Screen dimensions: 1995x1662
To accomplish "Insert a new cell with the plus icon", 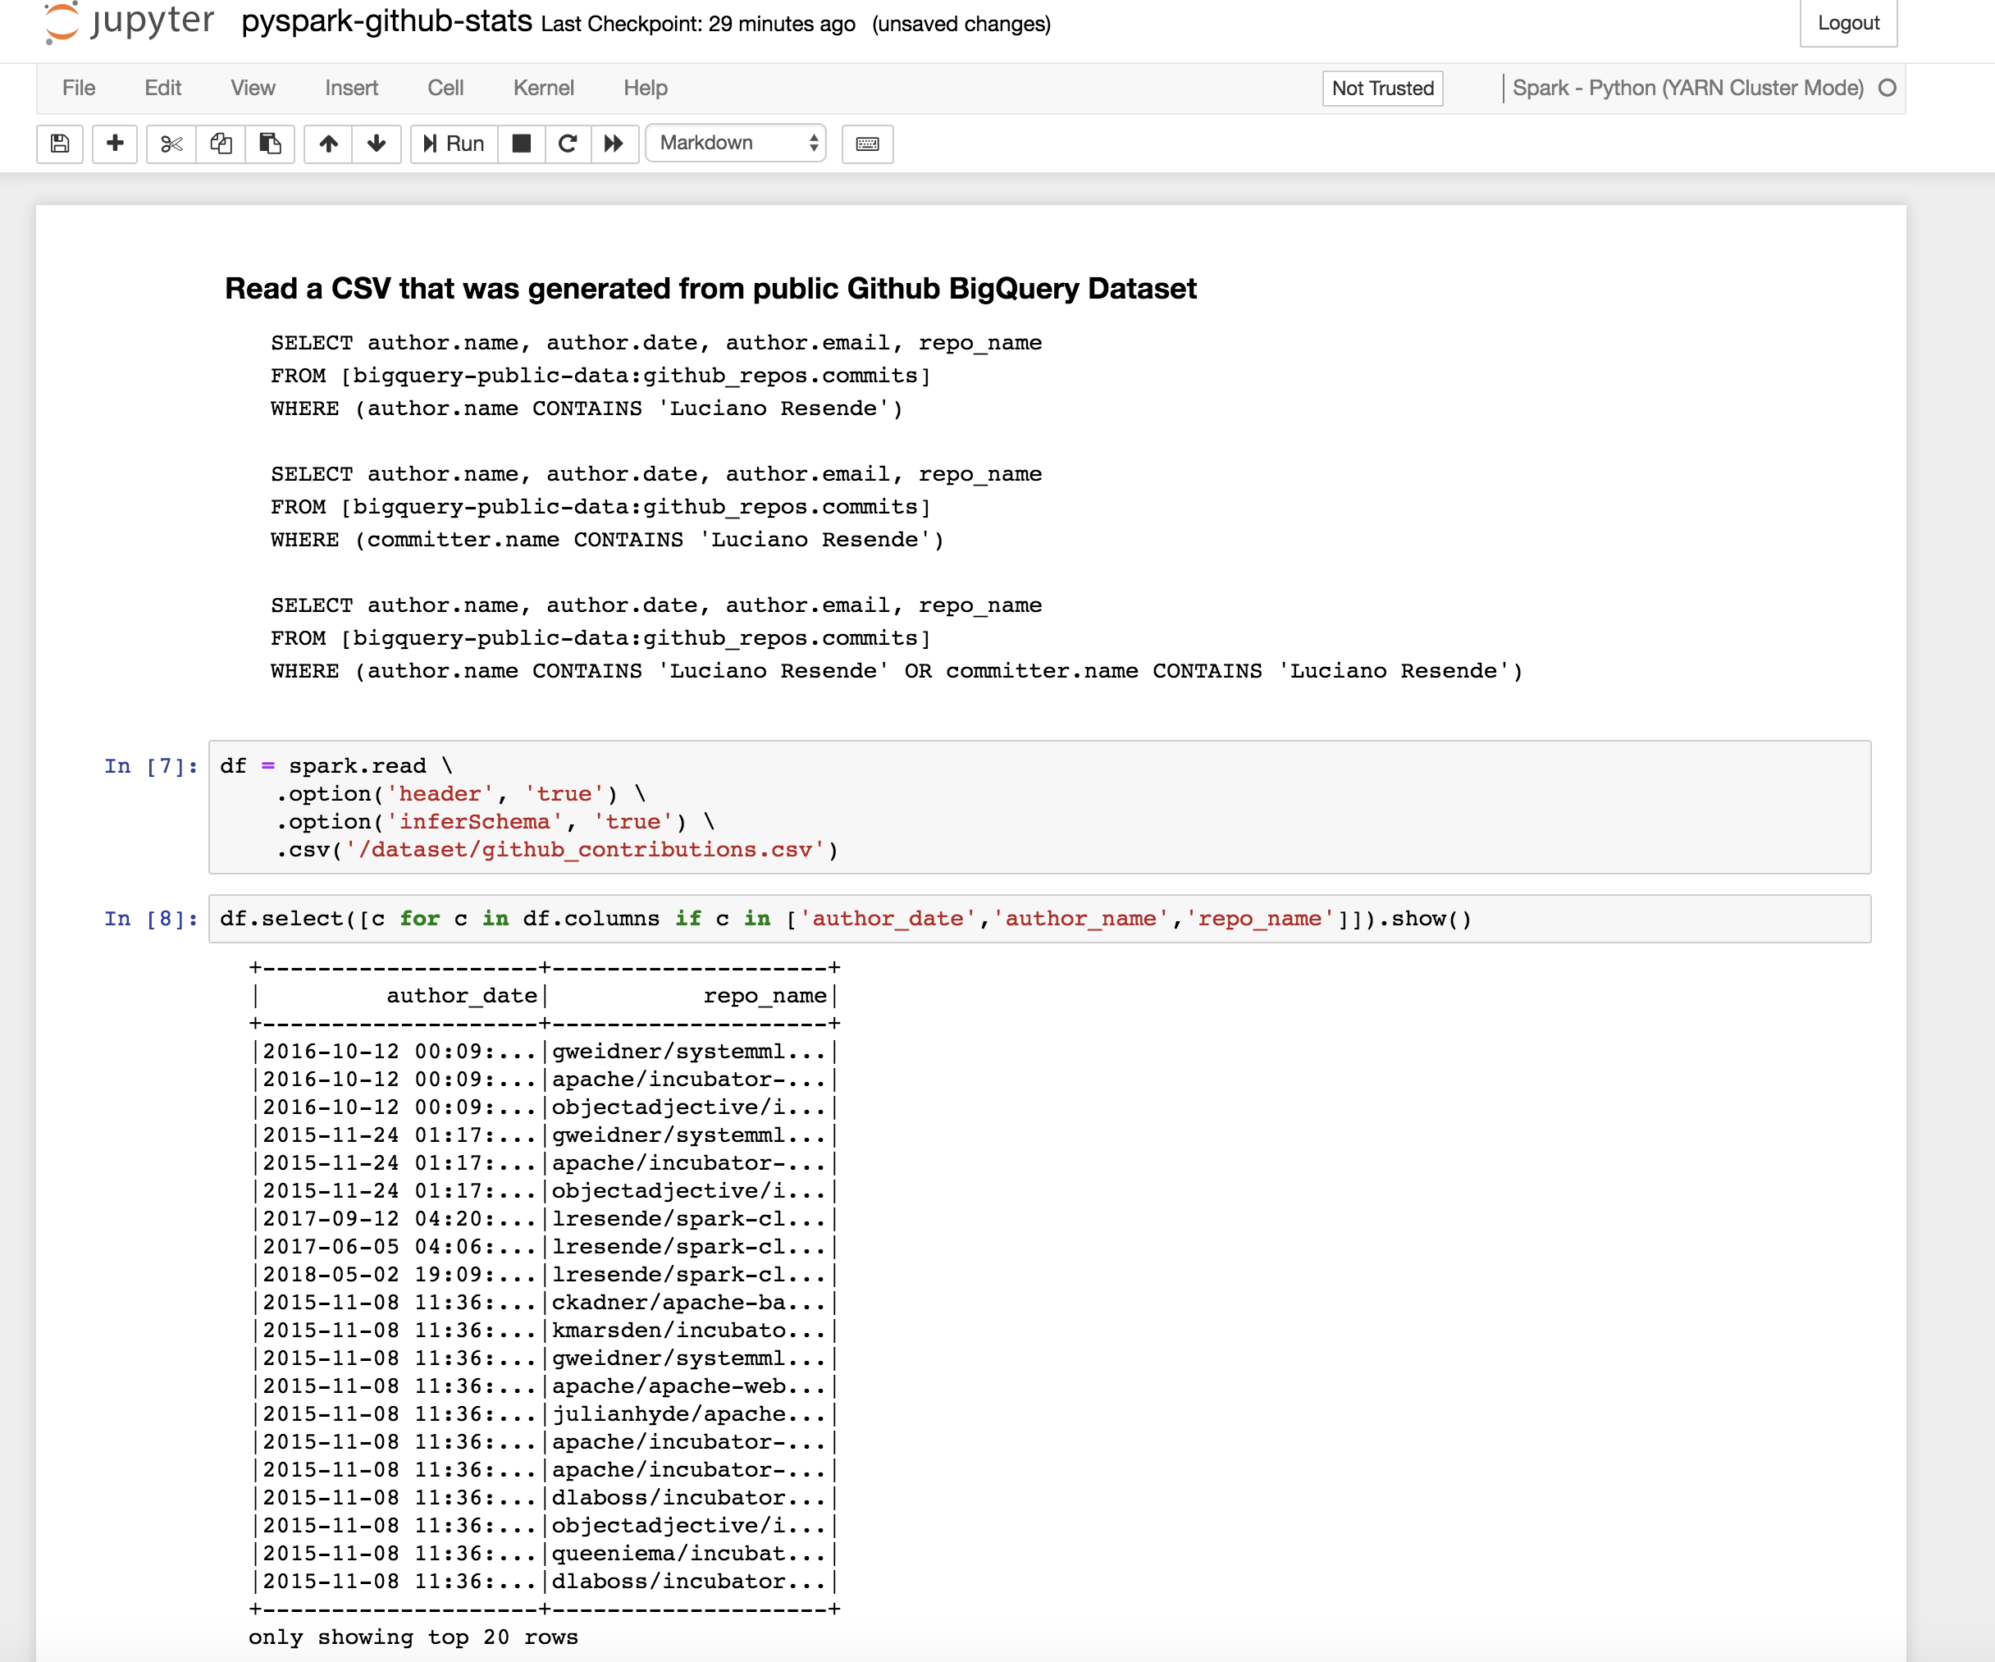I will click(114, 144).
